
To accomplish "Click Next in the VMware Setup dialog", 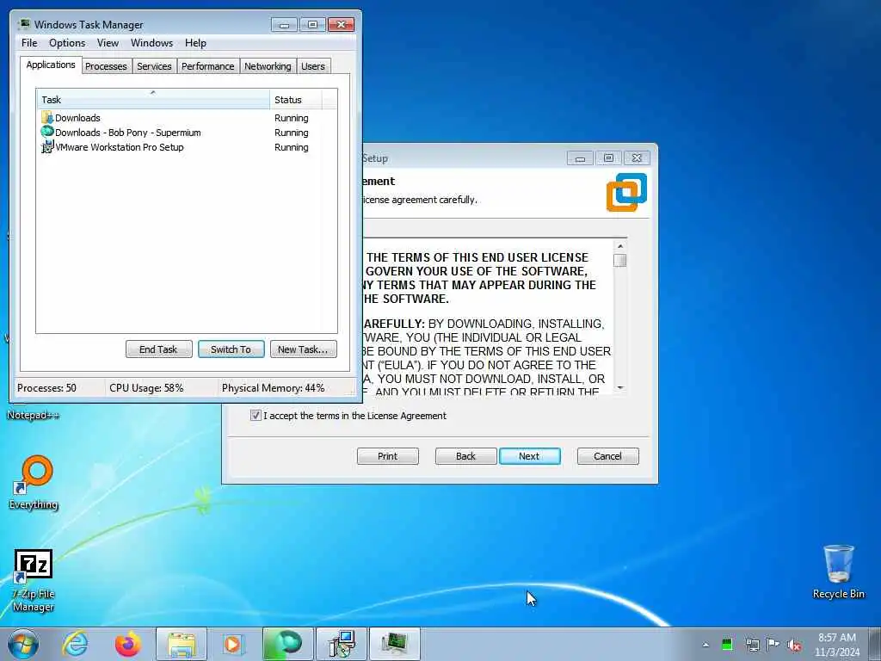I will point(529,456).
